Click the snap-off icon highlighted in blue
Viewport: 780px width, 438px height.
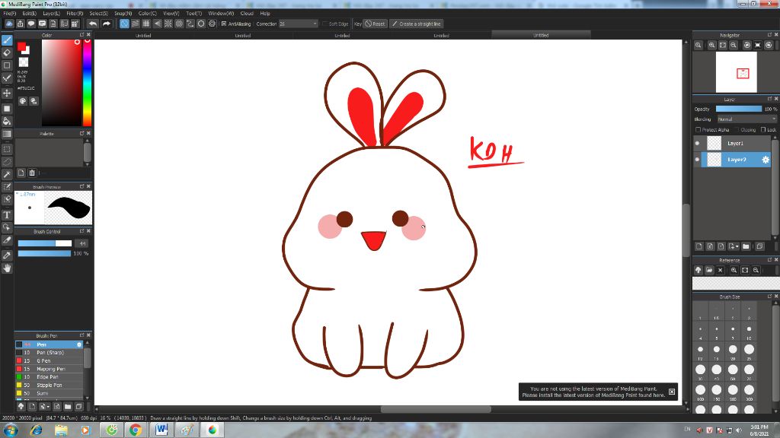point(124,24)
